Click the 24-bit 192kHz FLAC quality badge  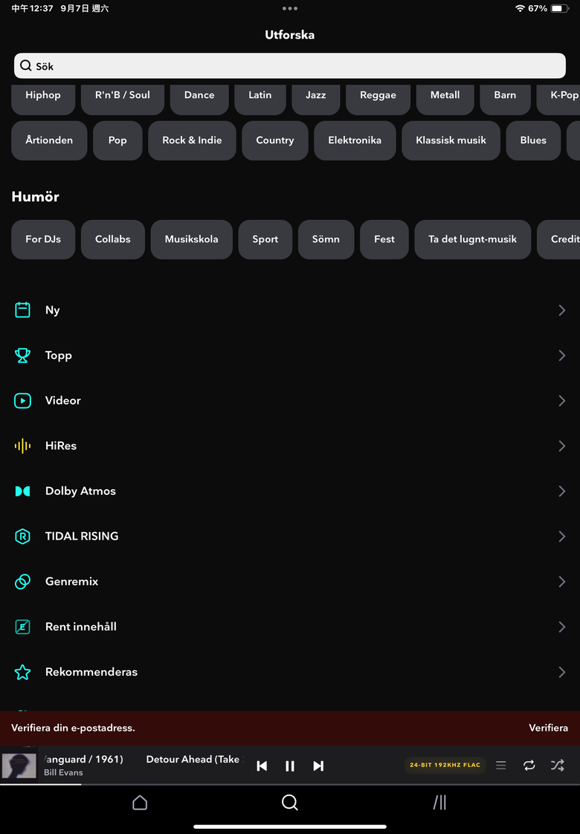tap(445, 765)
